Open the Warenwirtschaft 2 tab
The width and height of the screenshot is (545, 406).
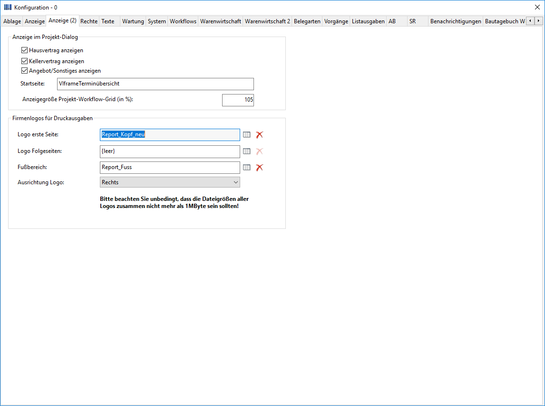click(x=267, y=21)
